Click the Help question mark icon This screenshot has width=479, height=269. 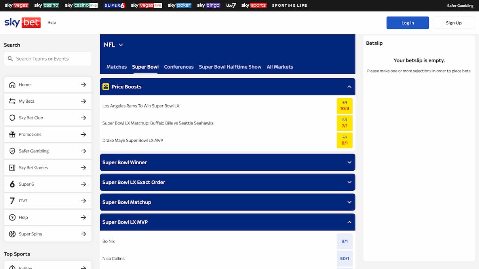(x=12, y=217)
